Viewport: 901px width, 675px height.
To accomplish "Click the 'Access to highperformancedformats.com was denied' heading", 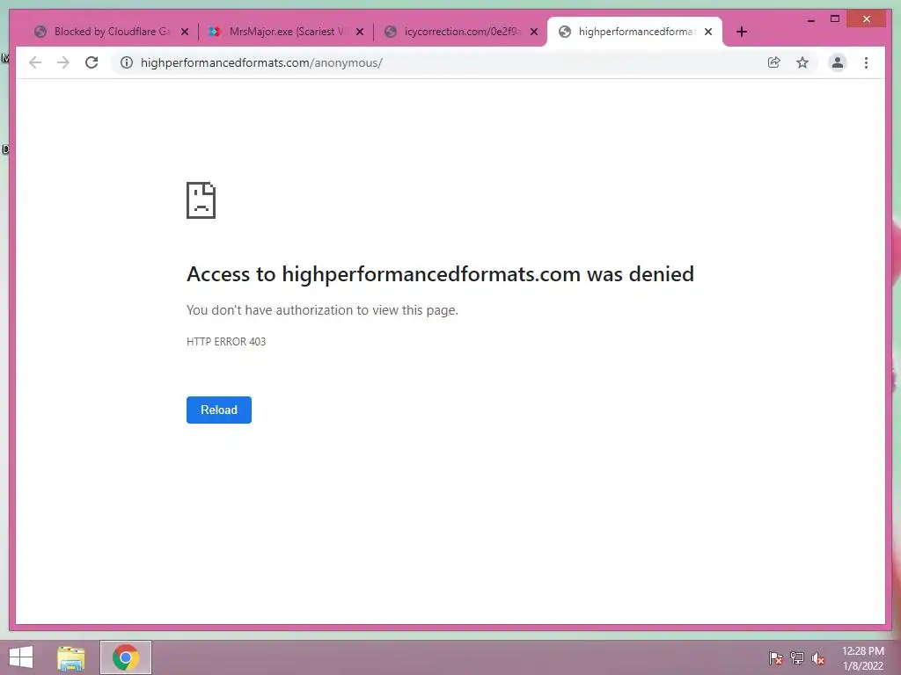I will [440, 274].
